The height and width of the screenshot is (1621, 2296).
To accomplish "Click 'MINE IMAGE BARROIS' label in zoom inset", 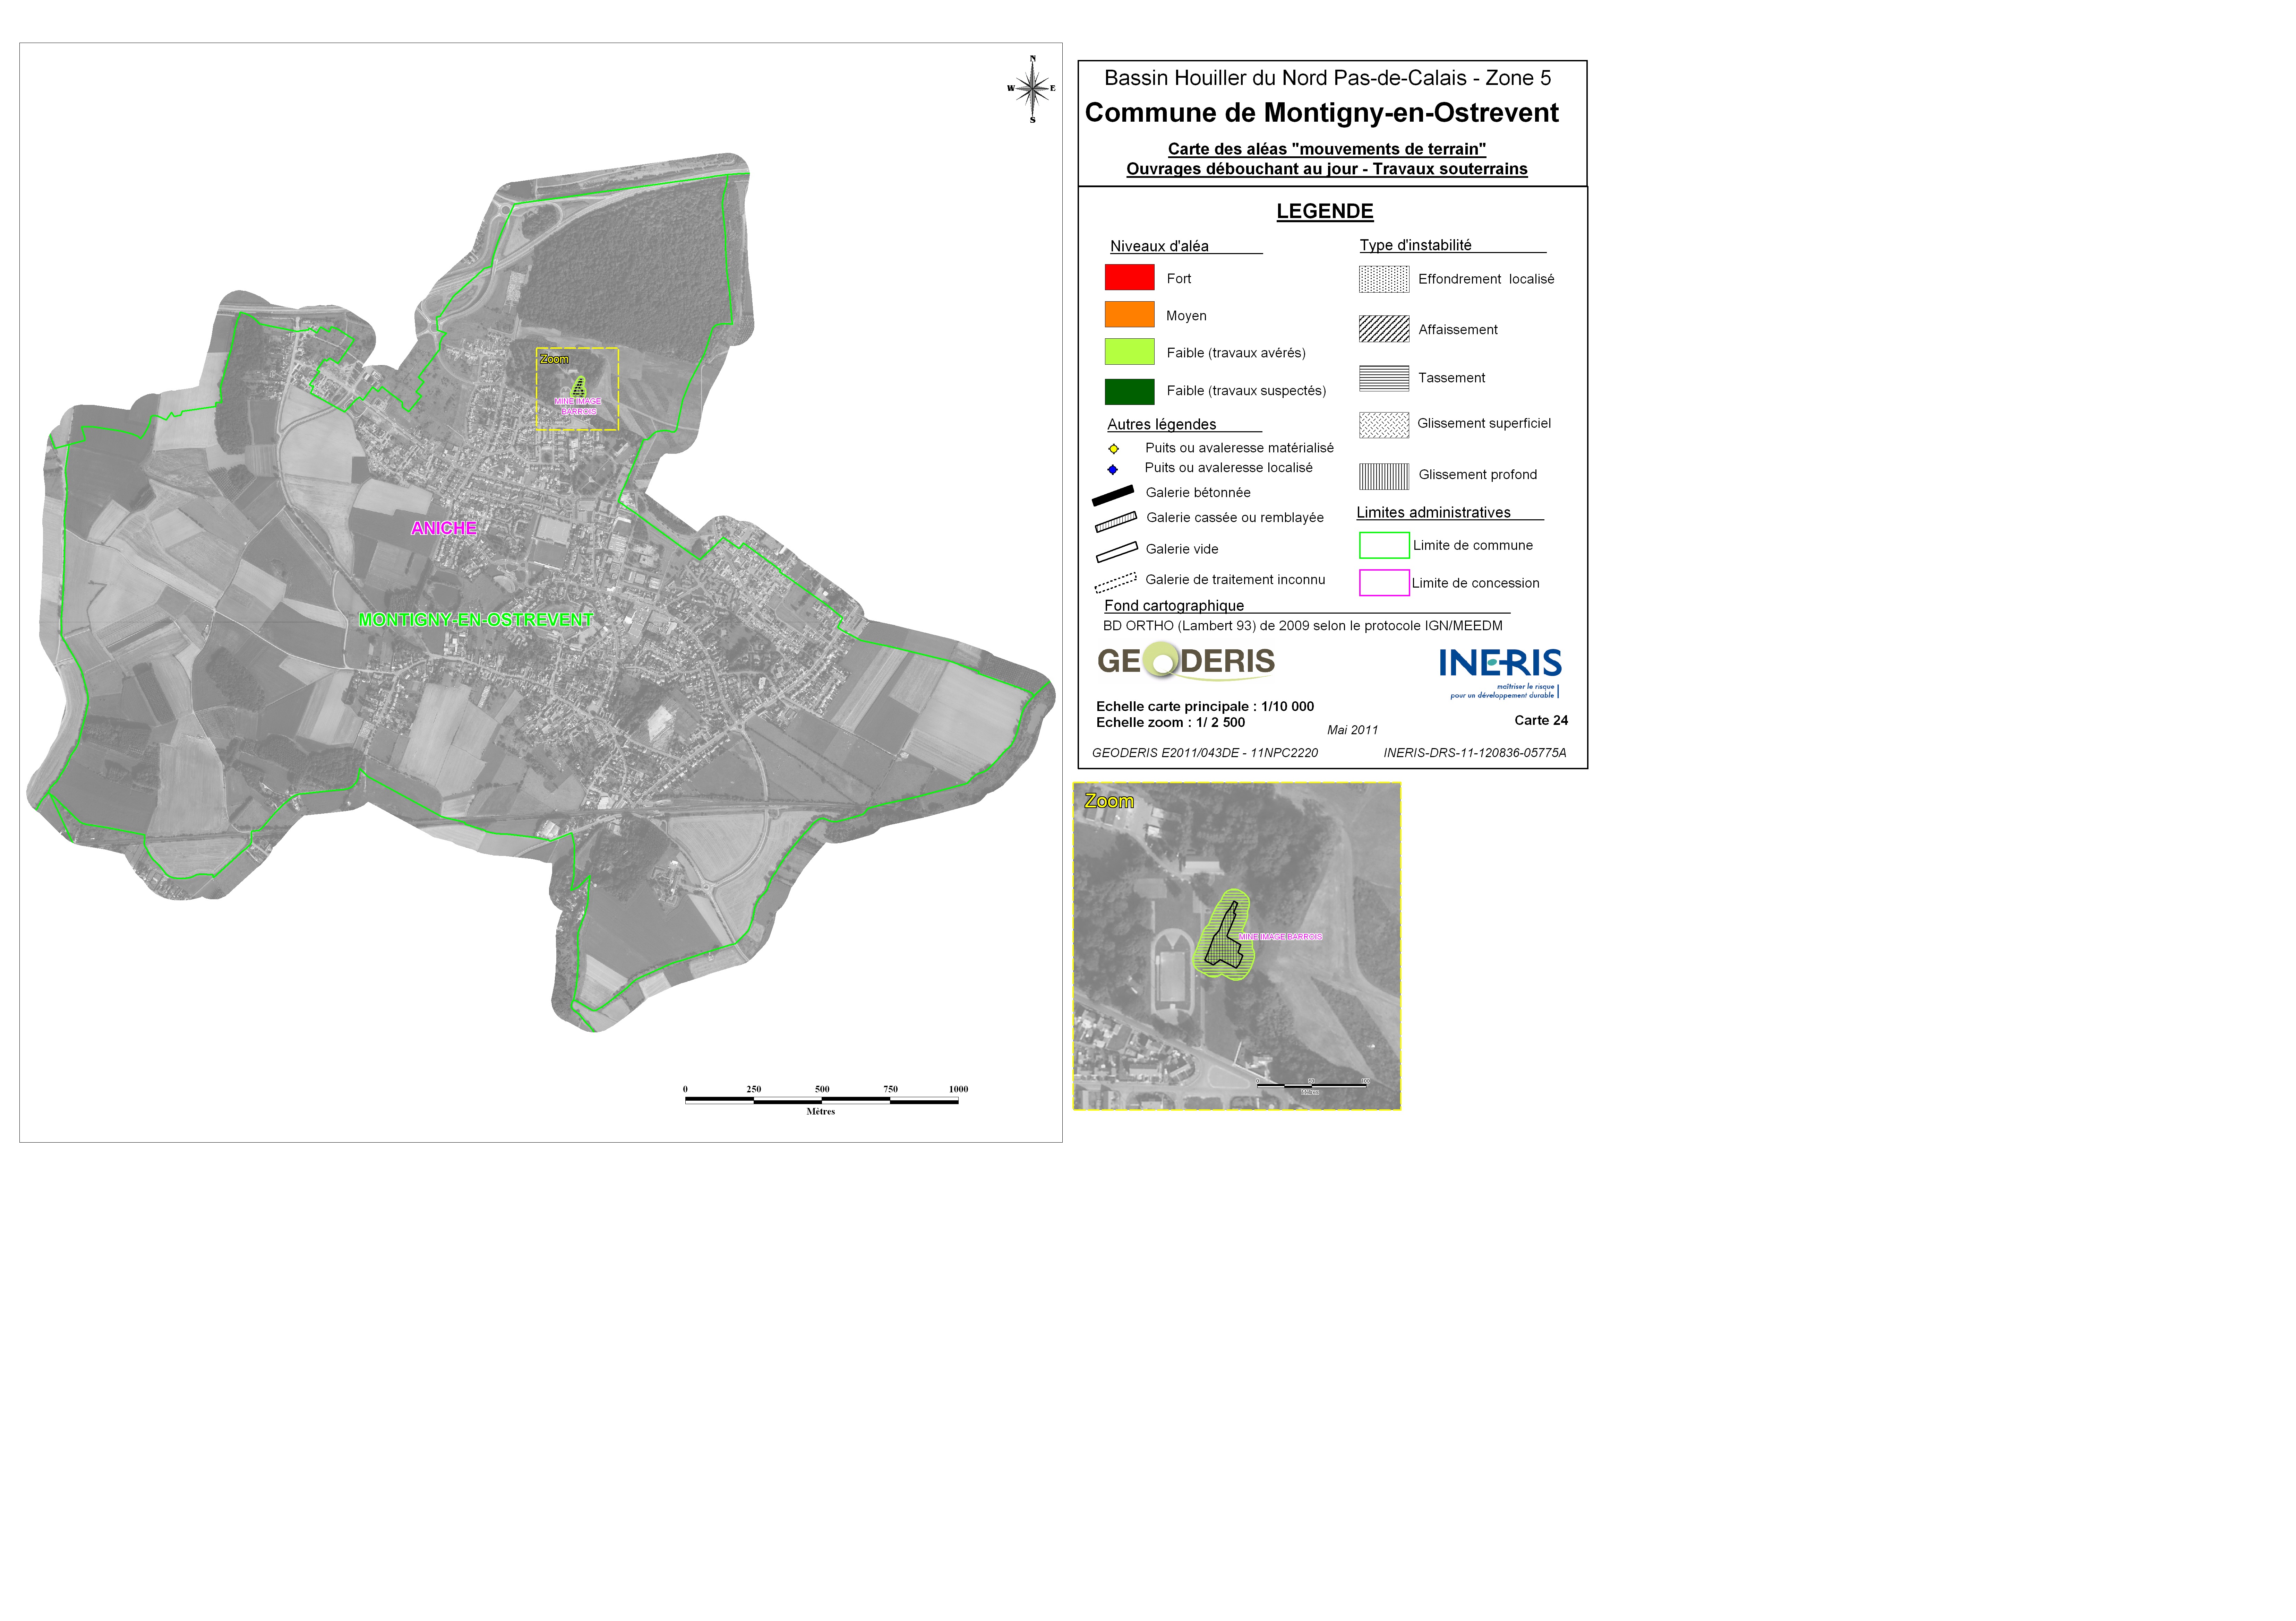I will 1281,936.
